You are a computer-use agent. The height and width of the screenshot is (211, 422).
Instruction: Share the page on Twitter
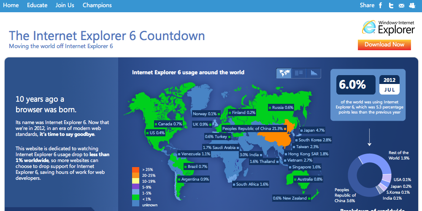coord(391,5)
